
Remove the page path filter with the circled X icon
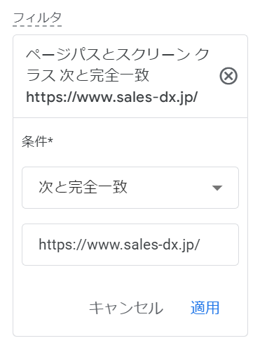coord(228,76)
